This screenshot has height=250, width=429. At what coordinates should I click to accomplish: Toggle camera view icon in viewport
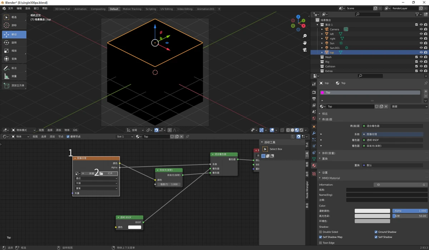click(x=305, y=50)
